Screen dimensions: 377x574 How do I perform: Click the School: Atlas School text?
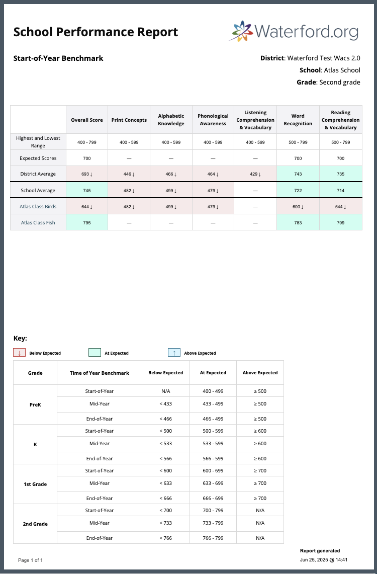pos(330,70)
